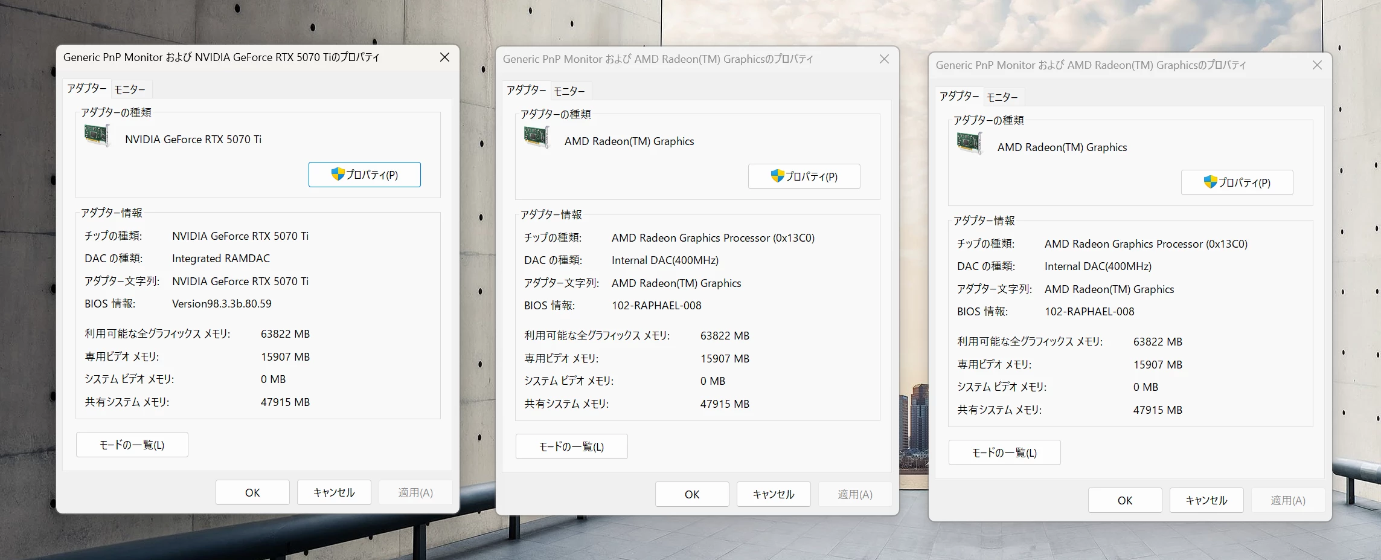Click 適用(A) in the NVIDIA window

tap(415, 492)
